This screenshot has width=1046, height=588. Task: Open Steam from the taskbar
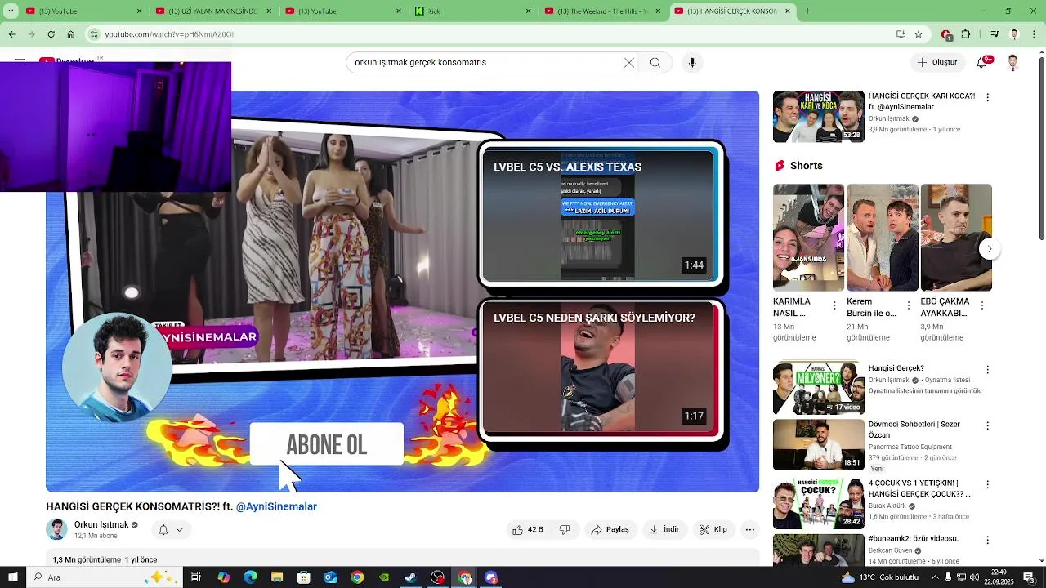coord(410,577)
